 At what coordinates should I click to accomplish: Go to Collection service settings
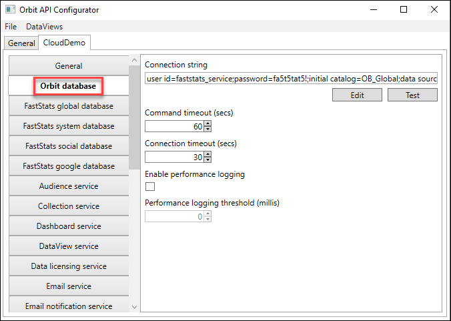coord(69,206)
